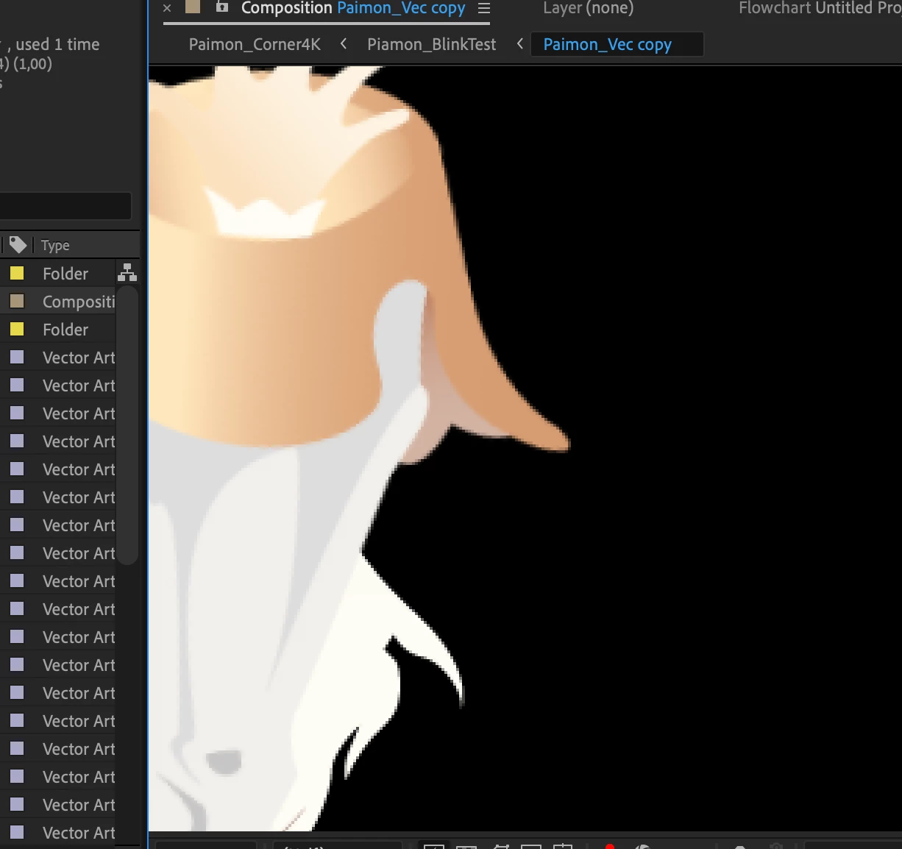Select the Composition Paimon_Vec copy tab
The height and width of the screenshot is (849, 902).
coord(353,8)
